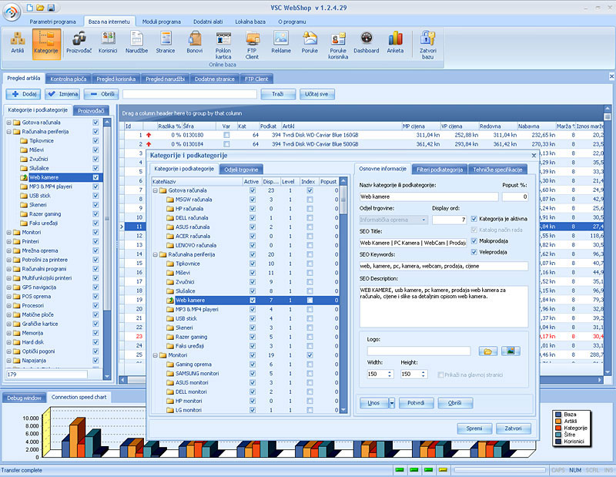Screen dimensions: 616x477
Task: Open the Artikli ribbon icon
Action: pyautogui.click(x=17, y=43)
